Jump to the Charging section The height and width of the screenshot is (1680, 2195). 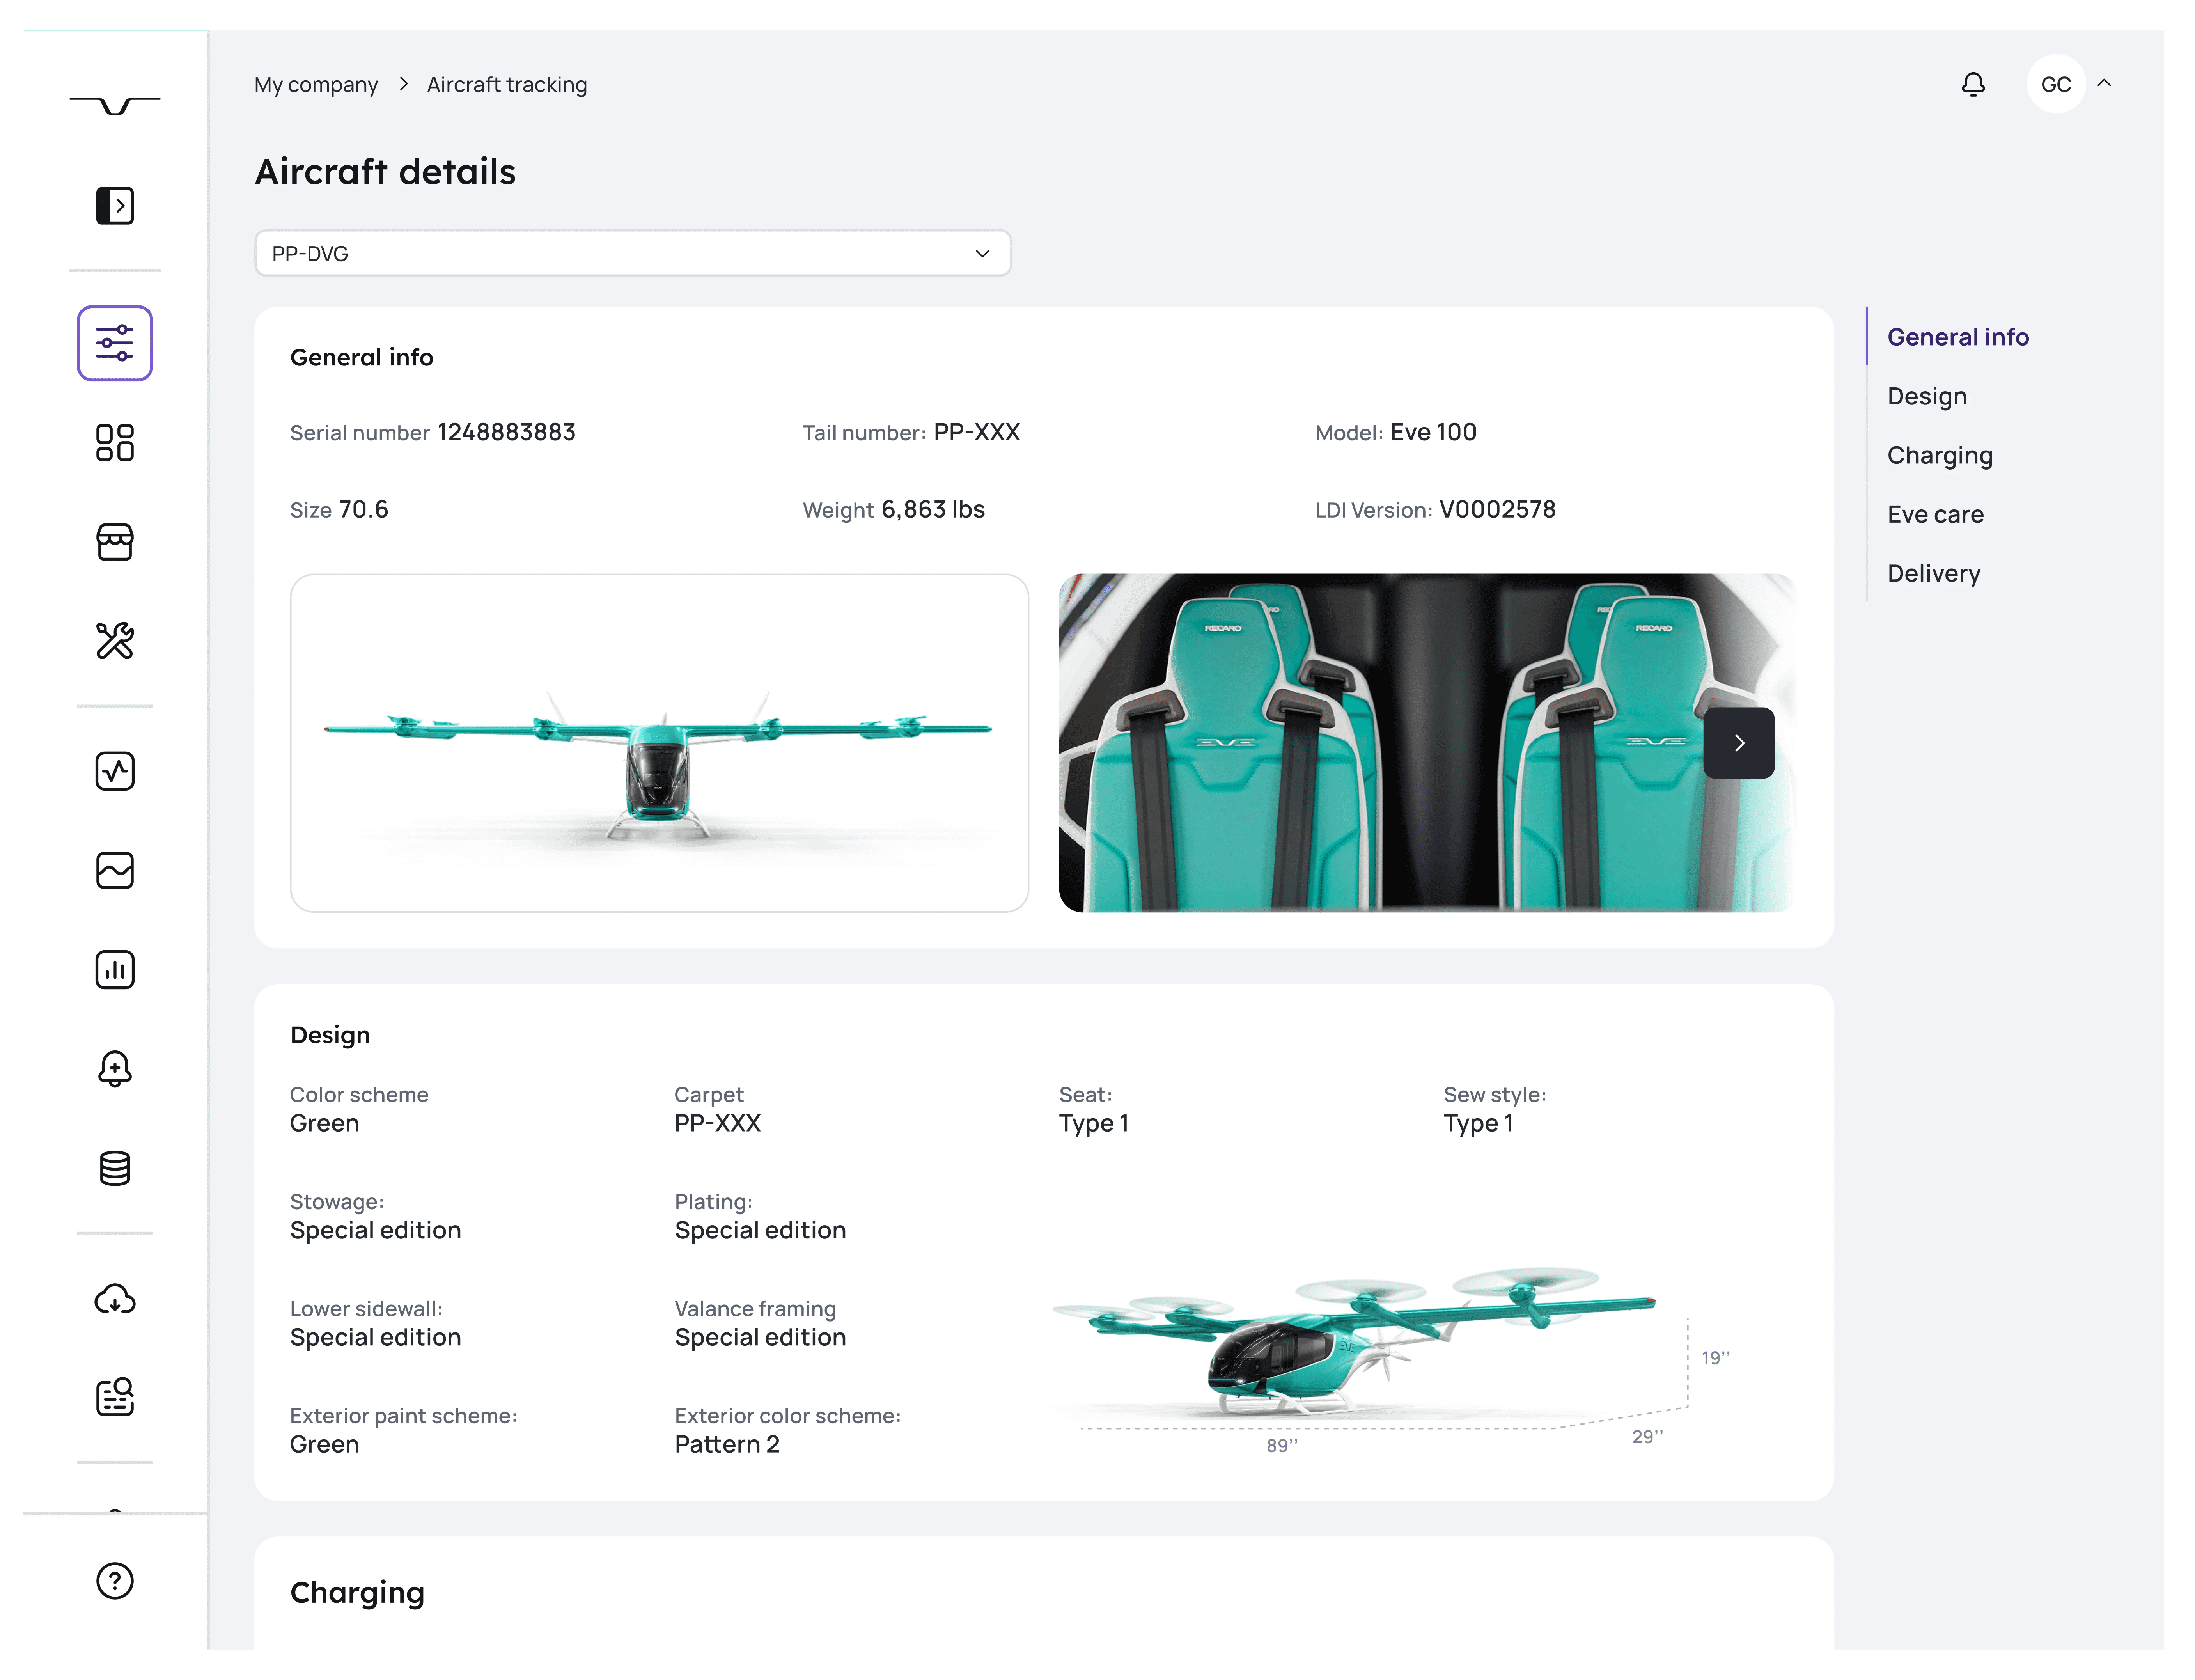pos(1939,455)
